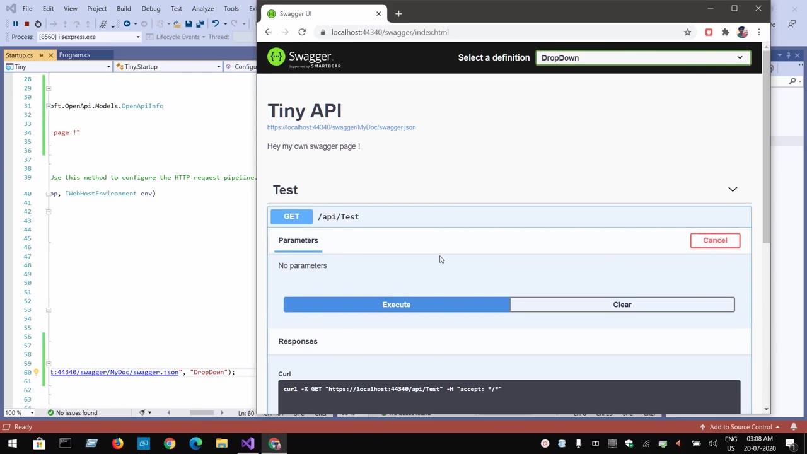
Task: Switch to the Program.cs tab
Action: 74,55
